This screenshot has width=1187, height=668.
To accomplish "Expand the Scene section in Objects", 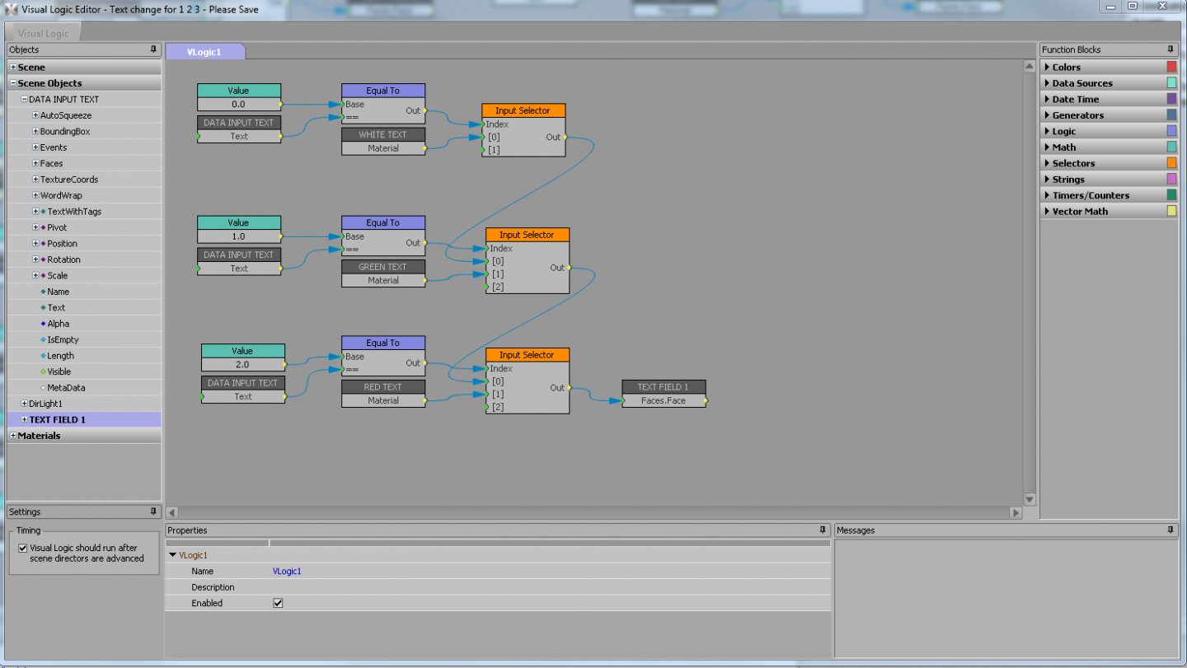I will click(13, 68).
